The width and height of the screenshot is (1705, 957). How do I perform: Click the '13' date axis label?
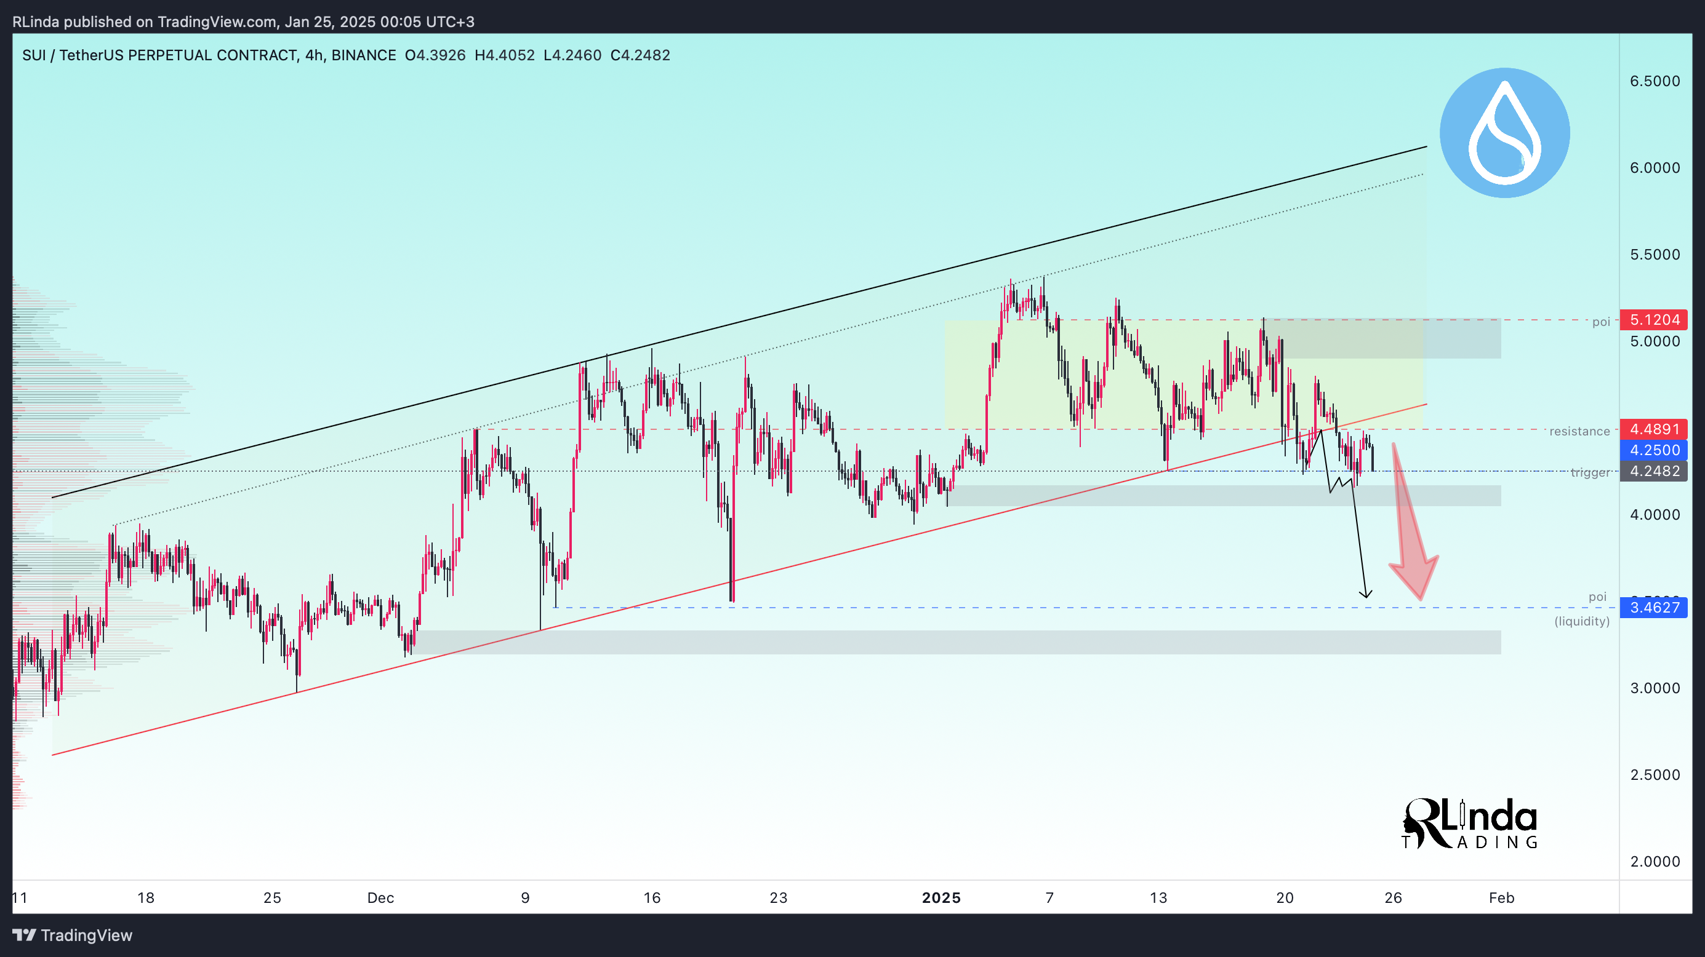[1158, 898]
